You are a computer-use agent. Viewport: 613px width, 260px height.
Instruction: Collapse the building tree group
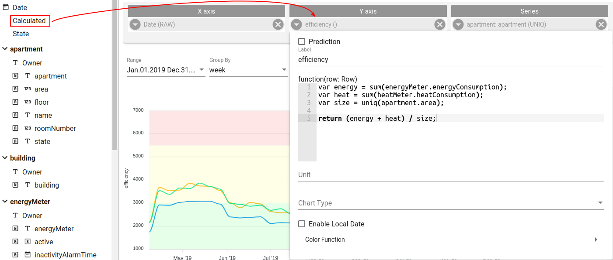click(5, 158)
